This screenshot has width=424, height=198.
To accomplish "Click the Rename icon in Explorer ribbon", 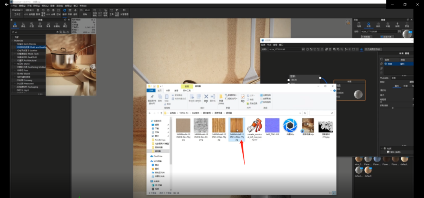I will (212, 98).
